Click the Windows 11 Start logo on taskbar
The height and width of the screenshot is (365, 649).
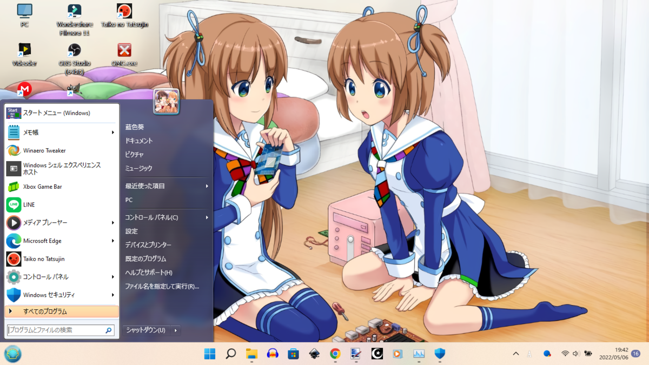point(210,354)
